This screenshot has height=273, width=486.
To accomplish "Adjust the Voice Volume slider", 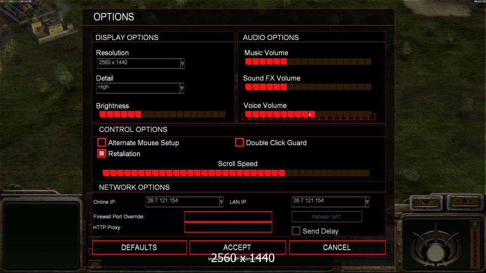I will [308, 115].
